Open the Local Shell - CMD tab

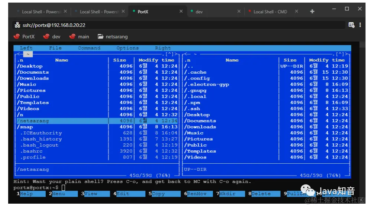pos(273,11)
